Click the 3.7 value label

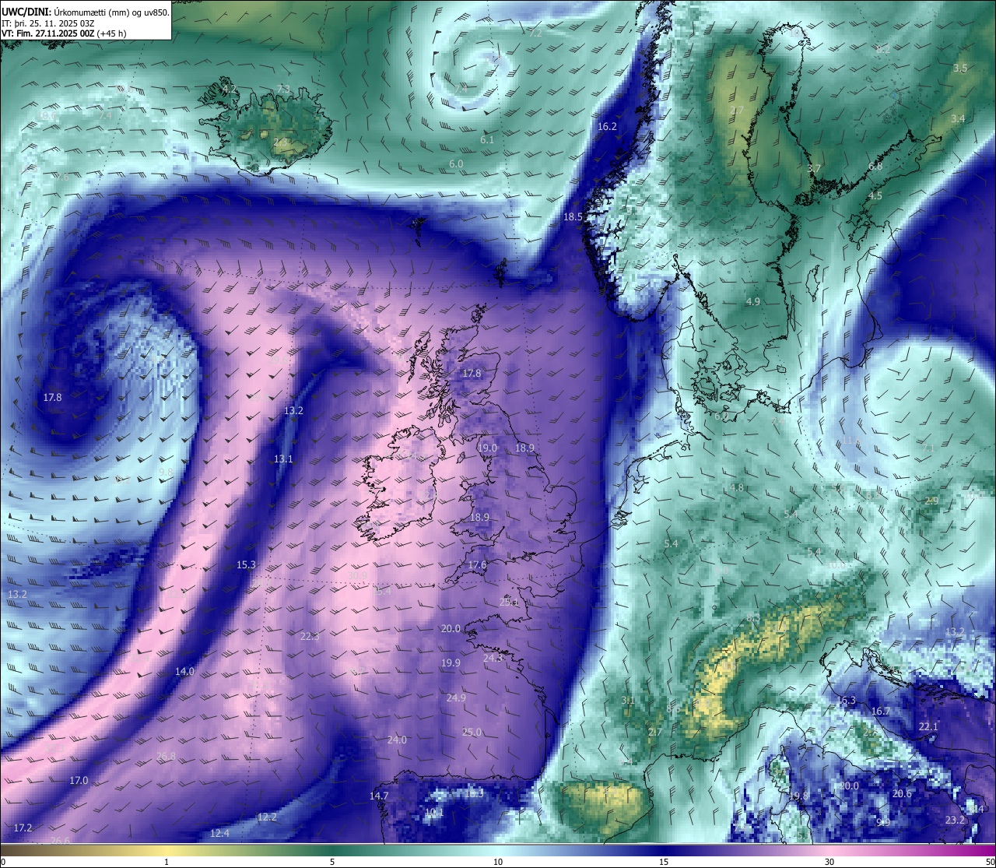[x=814, y=168]
